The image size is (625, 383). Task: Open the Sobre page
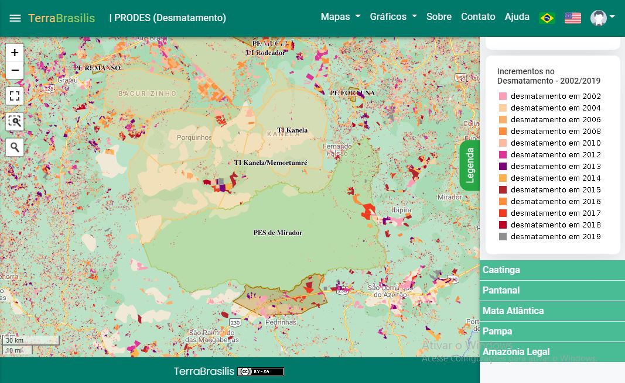coord(439,17)
